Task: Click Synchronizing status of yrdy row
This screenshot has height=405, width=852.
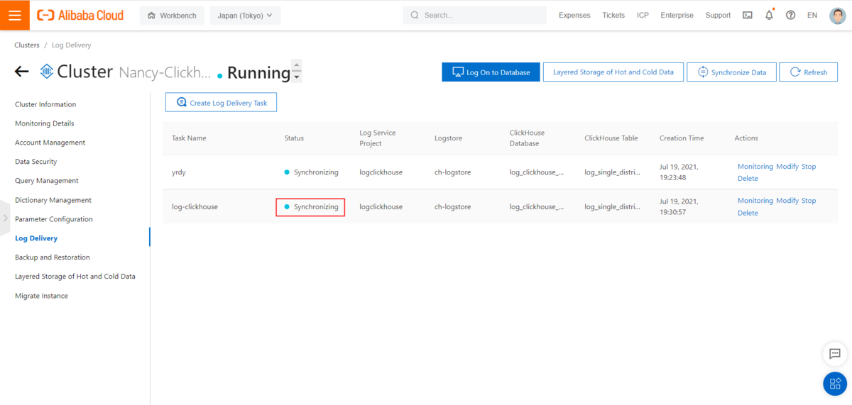Action: pos(312,172)
